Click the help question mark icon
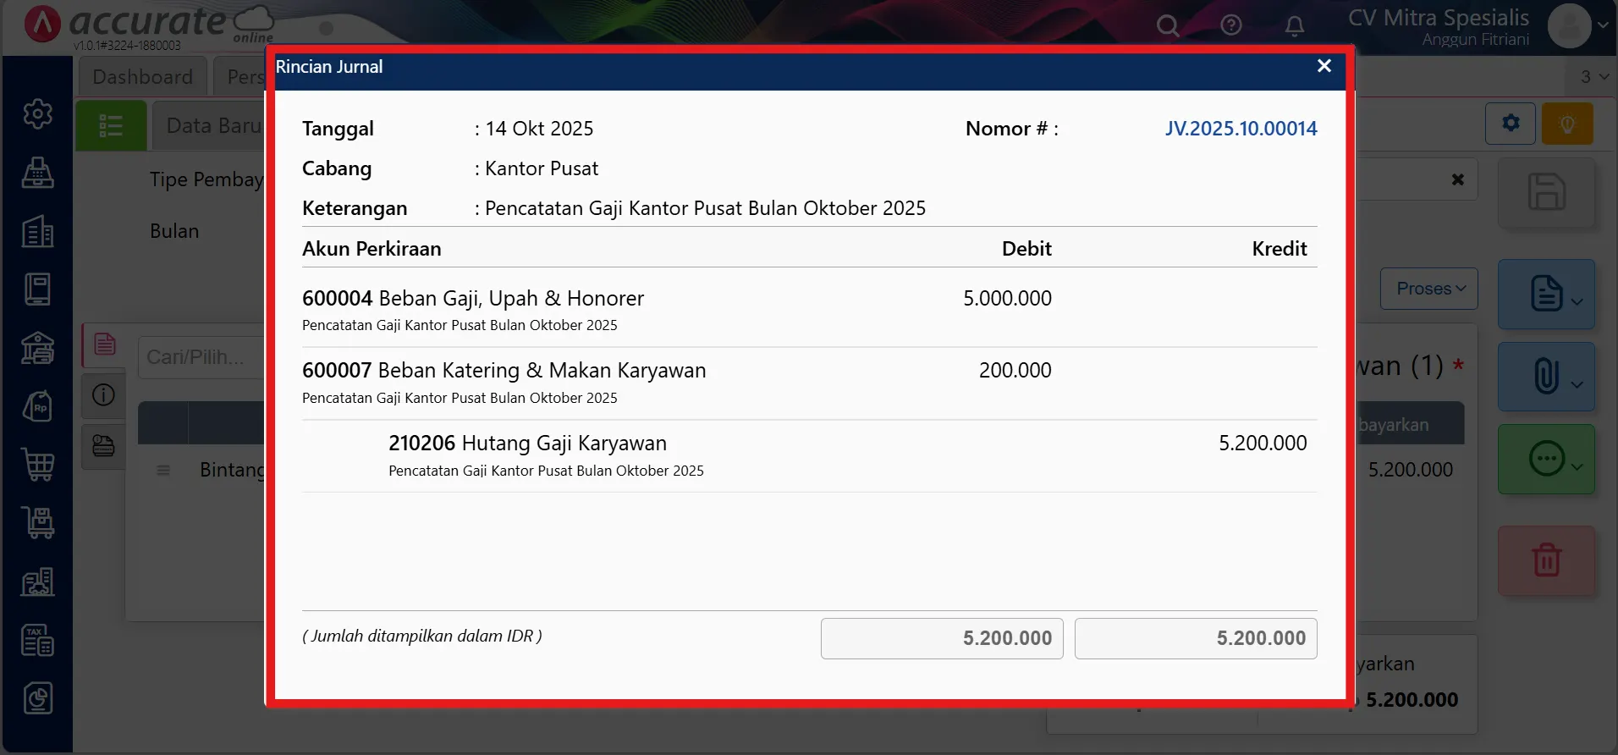 (x=1231, y=25)
